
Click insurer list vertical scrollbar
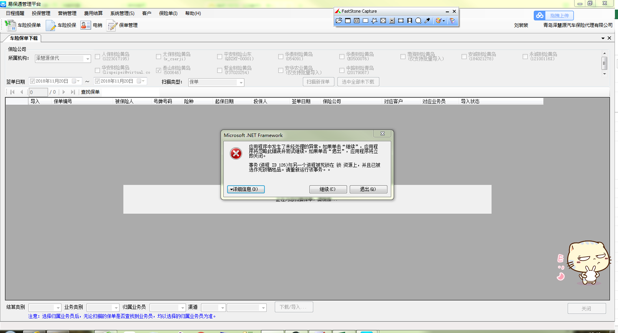[605, 63]
